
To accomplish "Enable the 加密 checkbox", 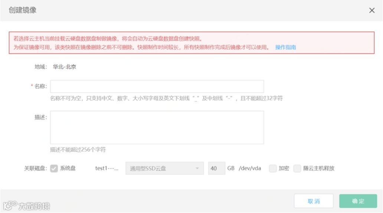I will [273, 168].
